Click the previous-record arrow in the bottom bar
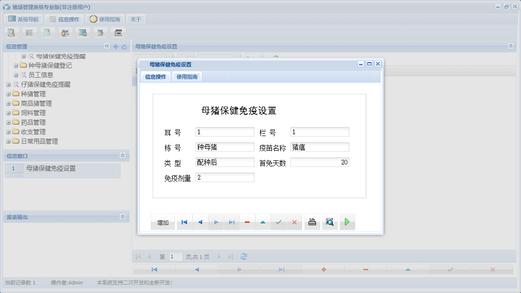The width and height of the screenshot is (521, 293). coord(197,269)
